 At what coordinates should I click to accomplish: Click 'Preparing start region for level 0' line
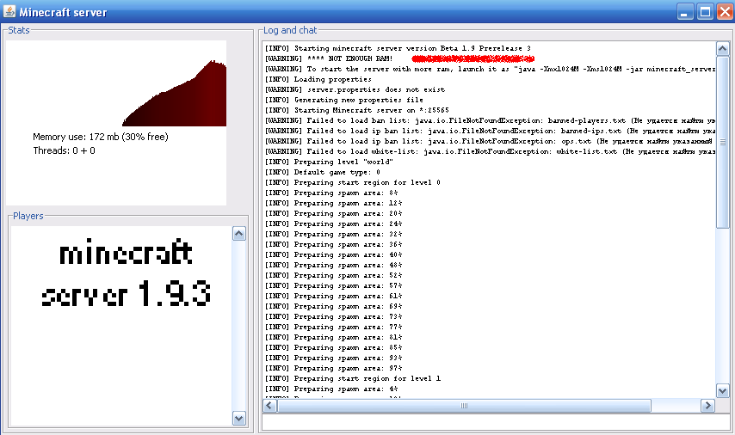(353, 182)
